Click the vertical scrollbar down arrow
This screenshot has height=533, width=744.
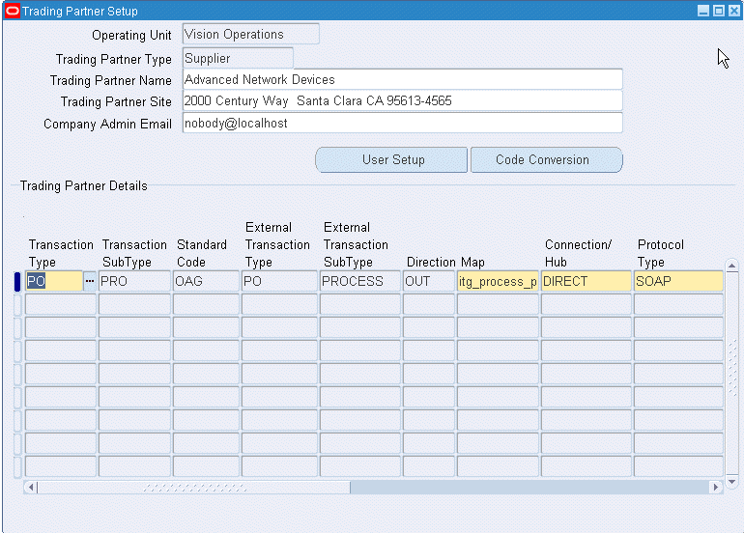click(x=731, y=481)
